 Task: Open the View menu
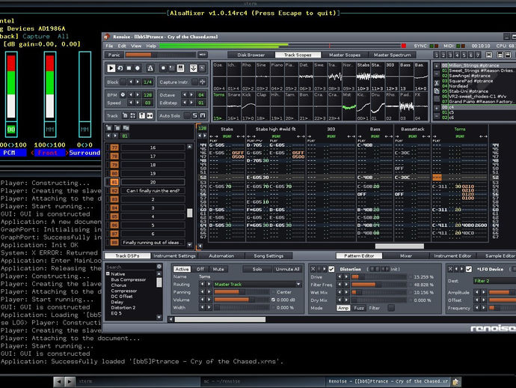[136, 46]
